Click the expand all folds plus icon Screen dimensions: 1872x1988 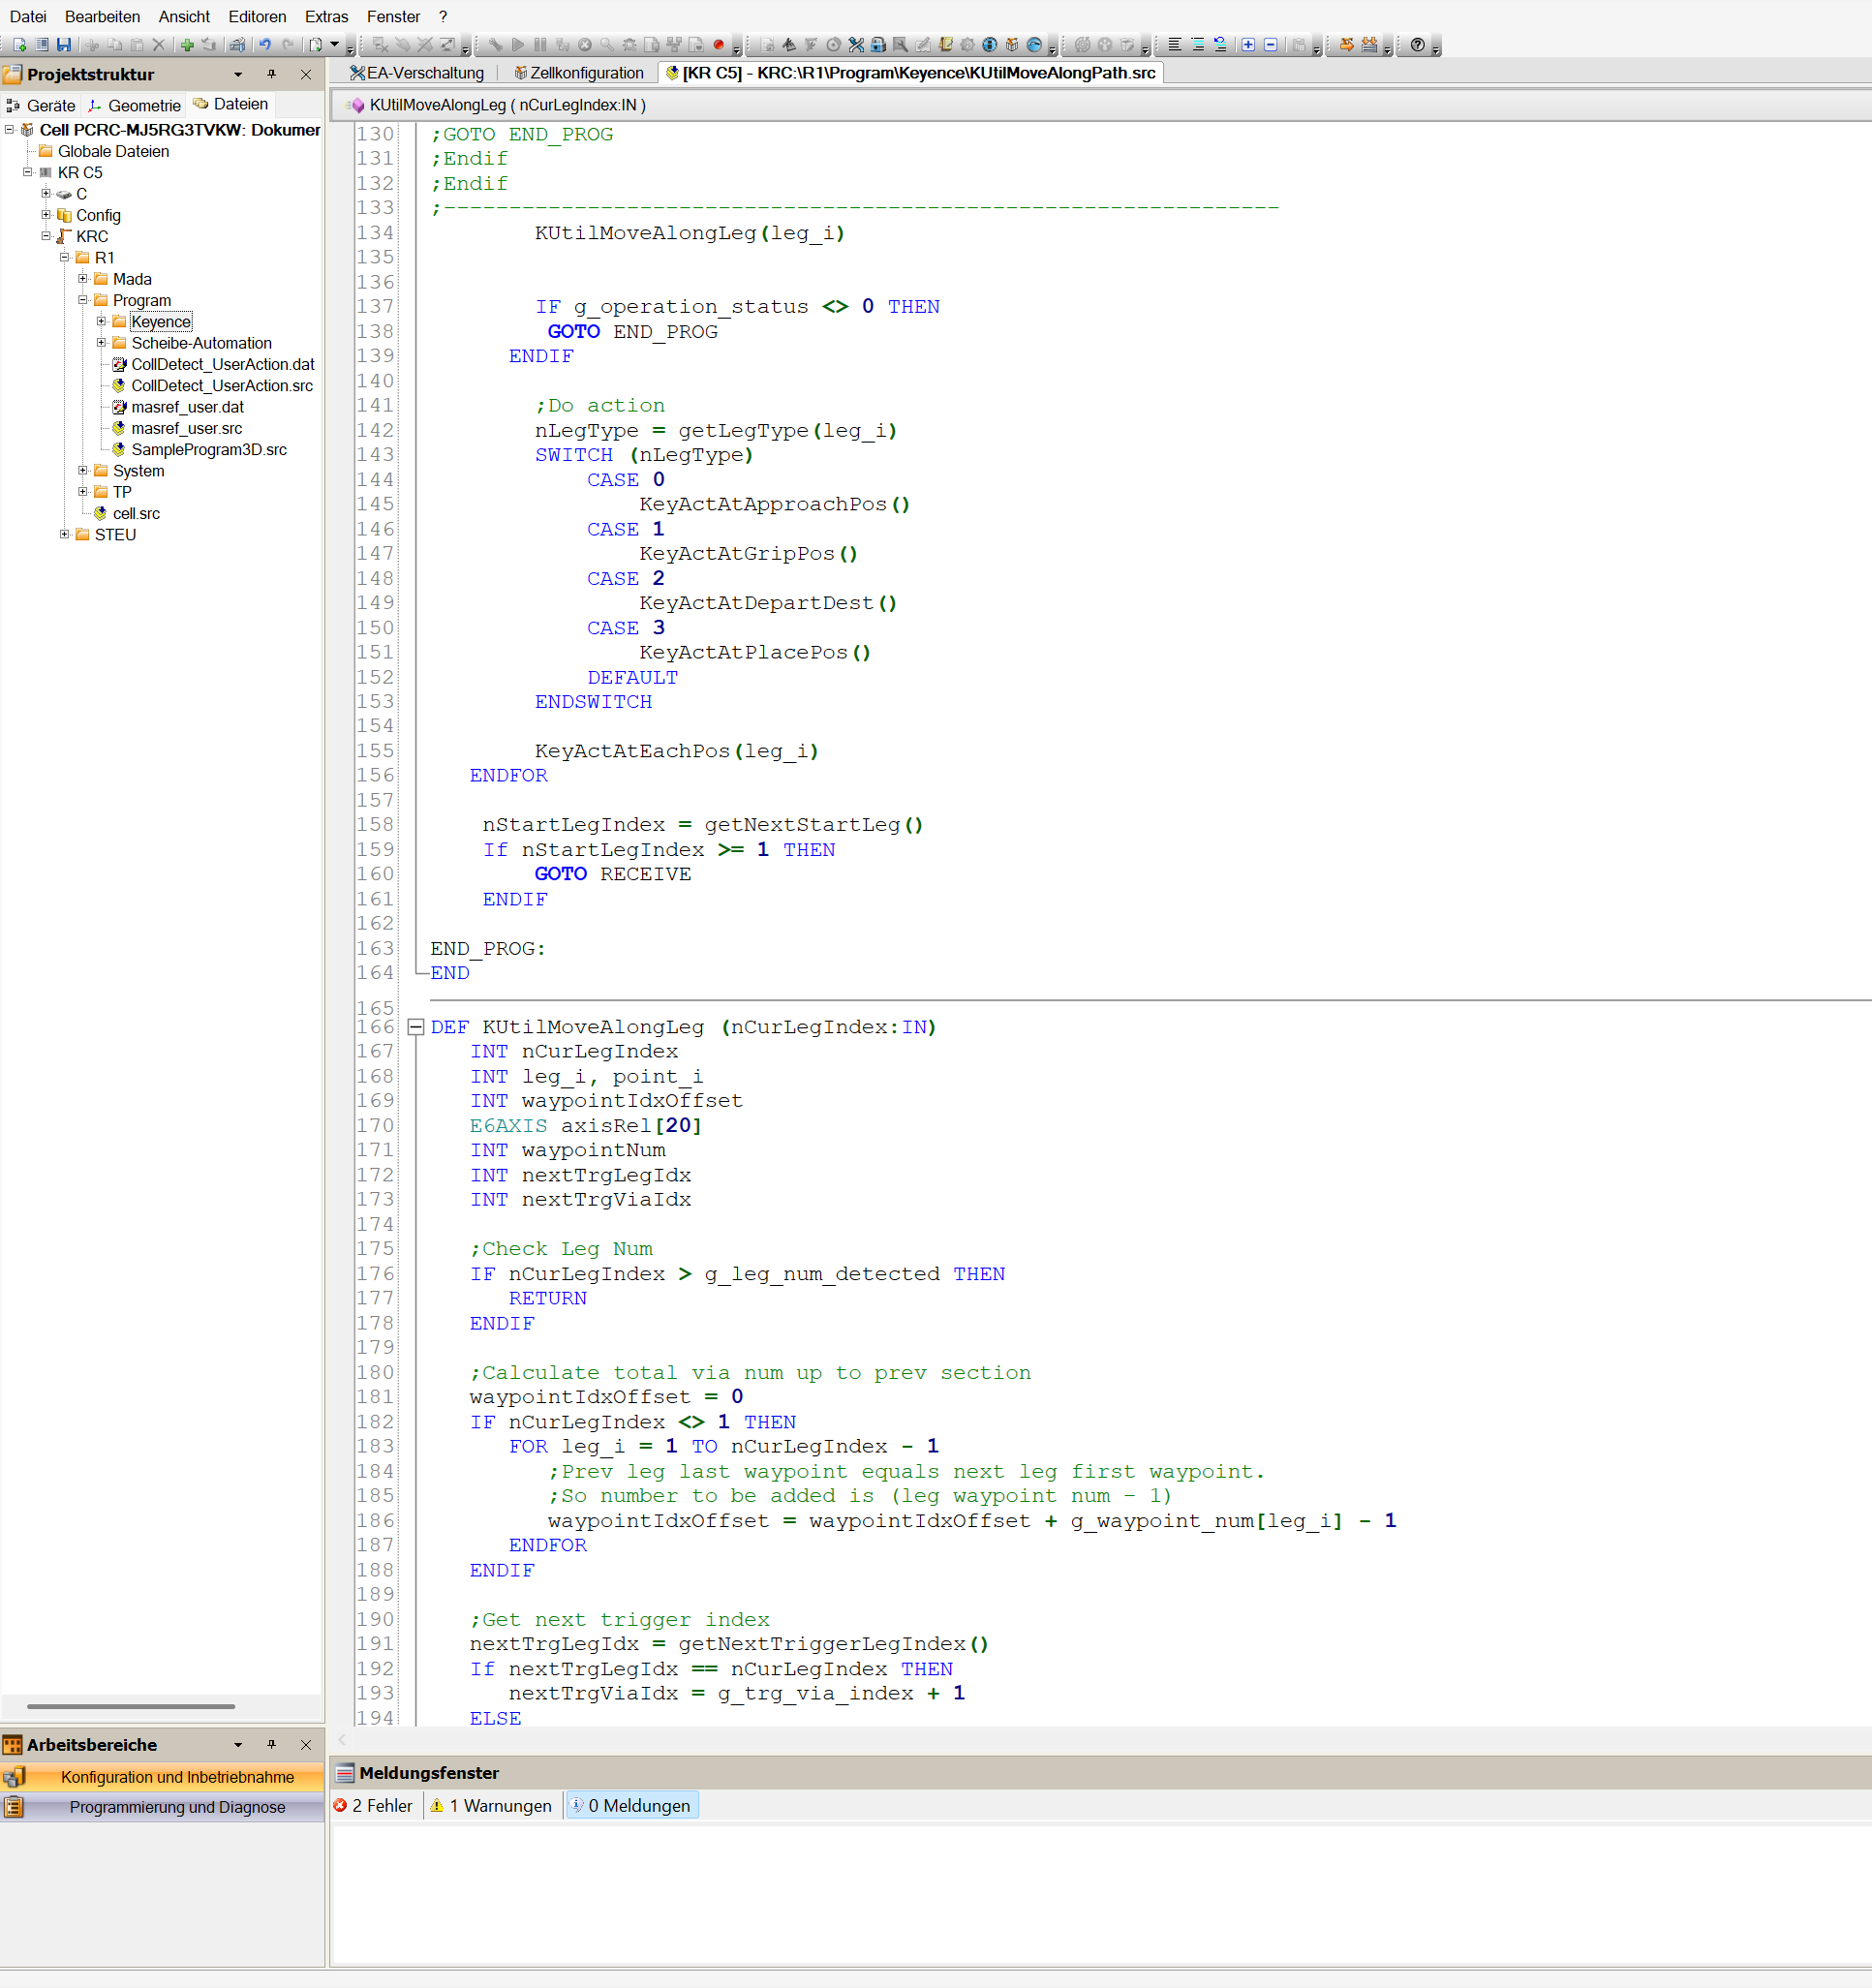[1248, 45]
